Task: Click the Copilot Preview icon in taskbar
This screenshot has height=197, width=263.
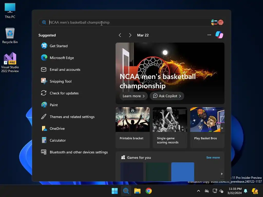Action: [255, 191]
